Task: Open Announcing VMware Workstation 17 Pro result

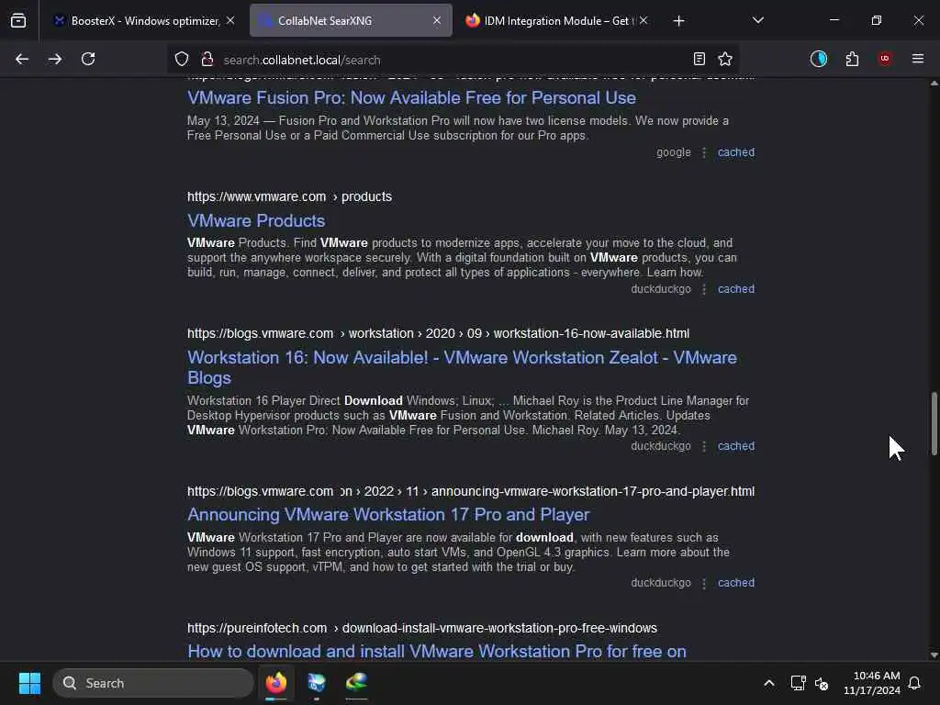Action: pyautogui.click(x=388, y=515)
